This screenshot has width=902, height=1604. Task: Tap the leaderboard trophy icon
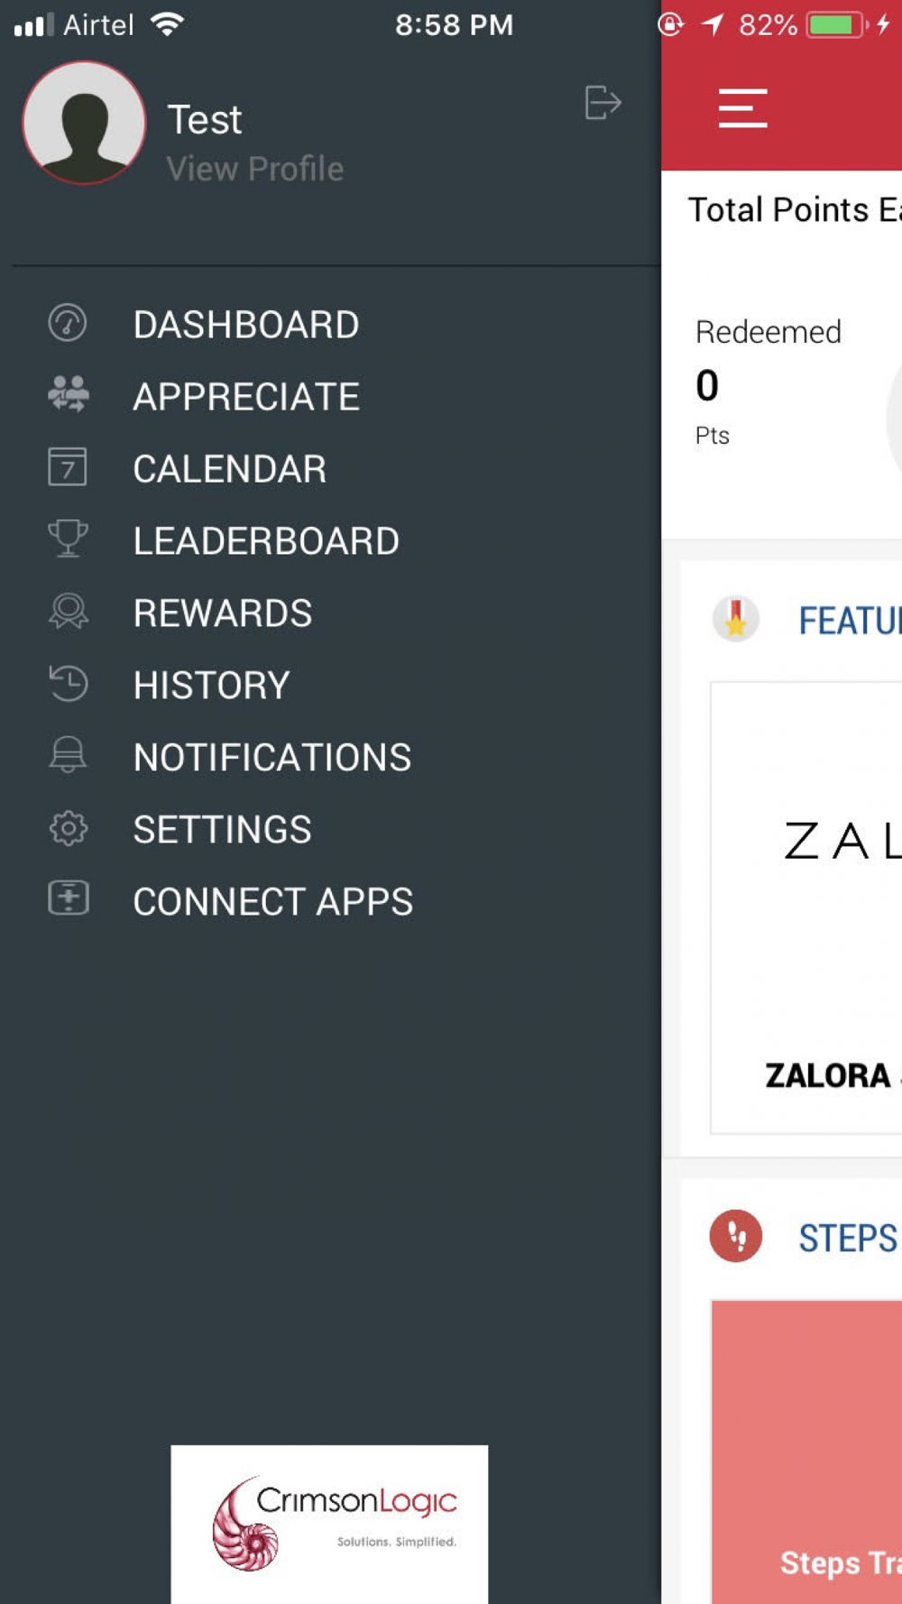tap(68, 539)
